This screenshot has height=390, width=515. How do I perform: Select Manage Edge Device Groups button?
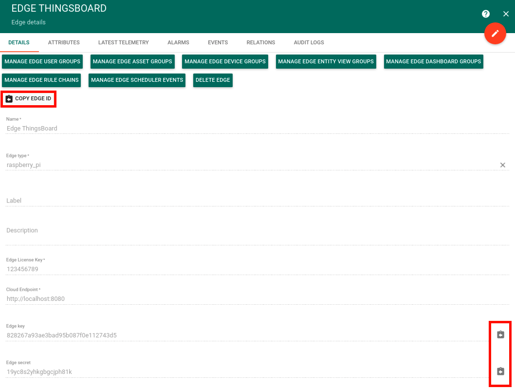(x=225, y=61)
